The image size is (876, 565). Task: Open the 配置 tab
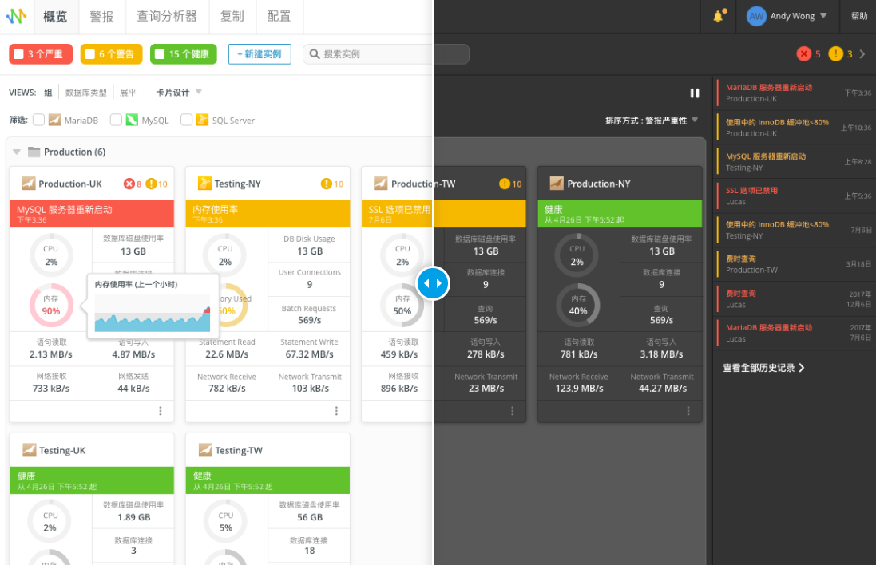click(x=279, y=17)
